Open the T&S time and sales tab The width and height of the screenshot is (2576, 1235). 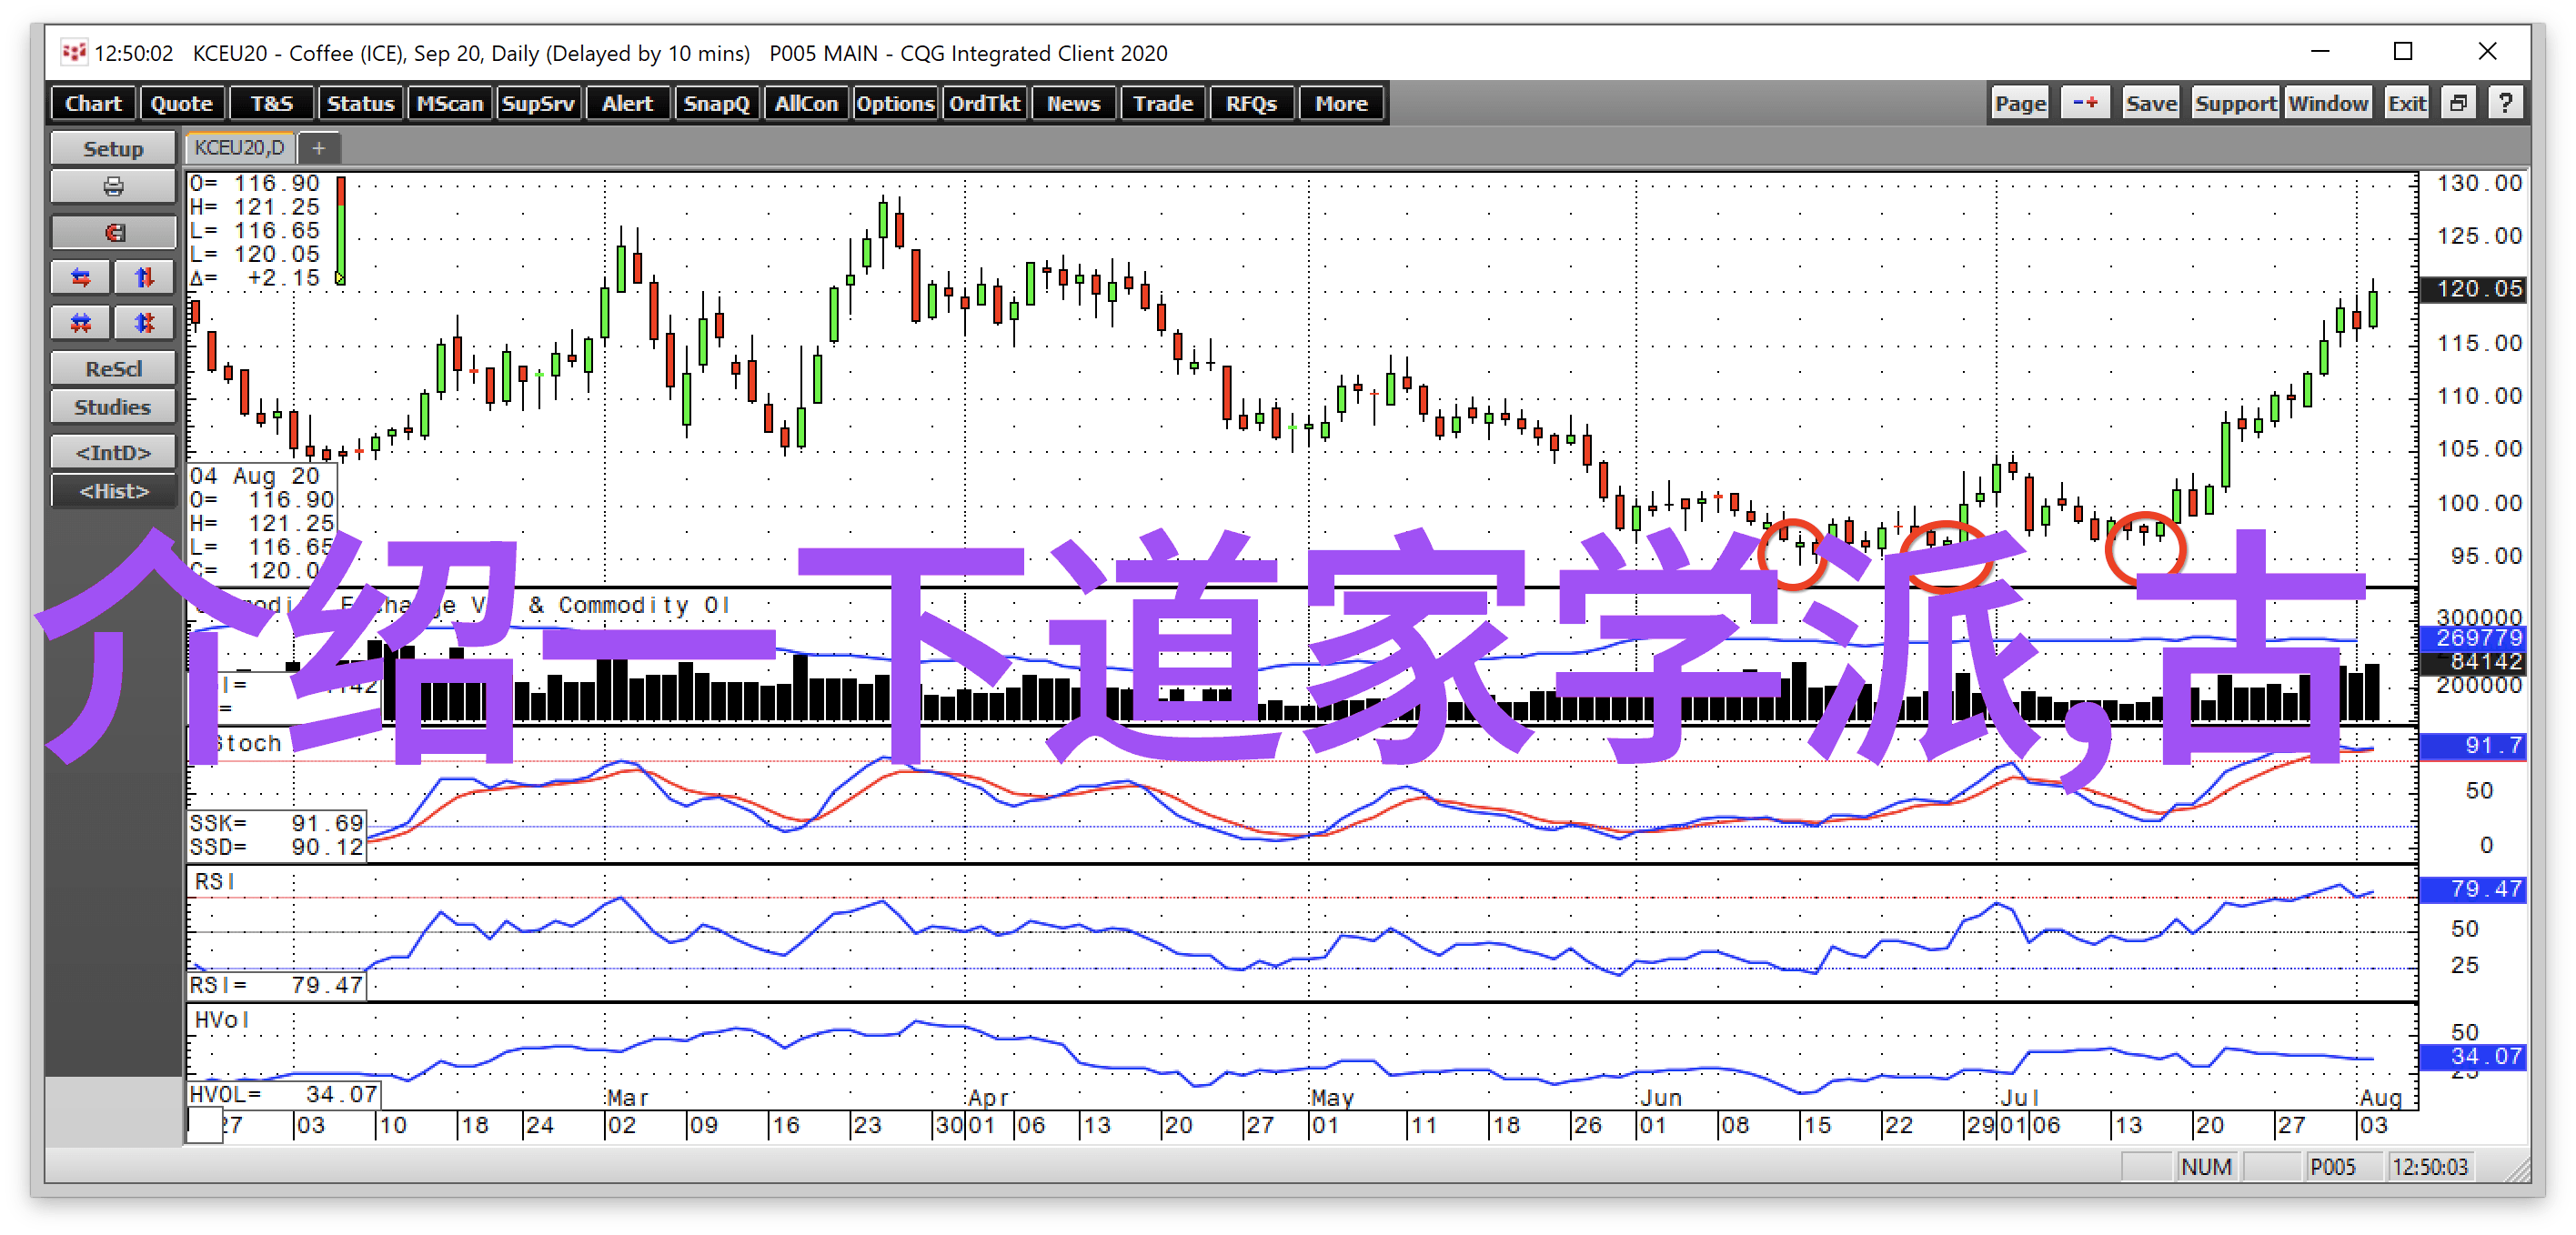(267, 105)
